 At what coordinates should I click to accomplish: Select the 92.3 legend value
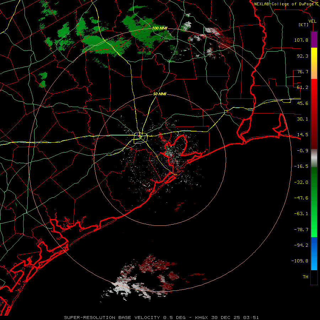coord(303,56)
